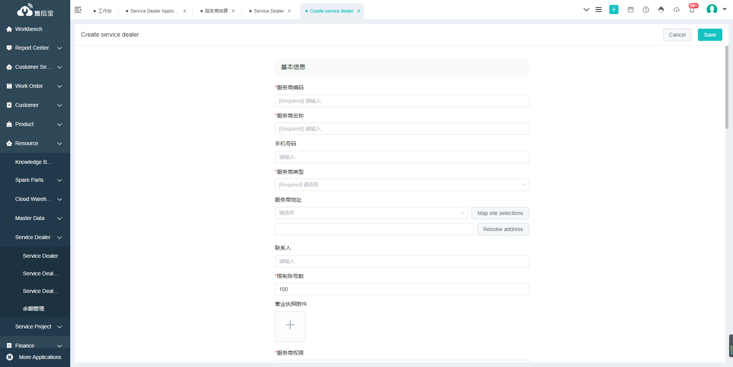Viewport: 733px width, 367px height.
Task: Focus the 联系人 input field
Action: pyautogui.click(x=402, y=261)
